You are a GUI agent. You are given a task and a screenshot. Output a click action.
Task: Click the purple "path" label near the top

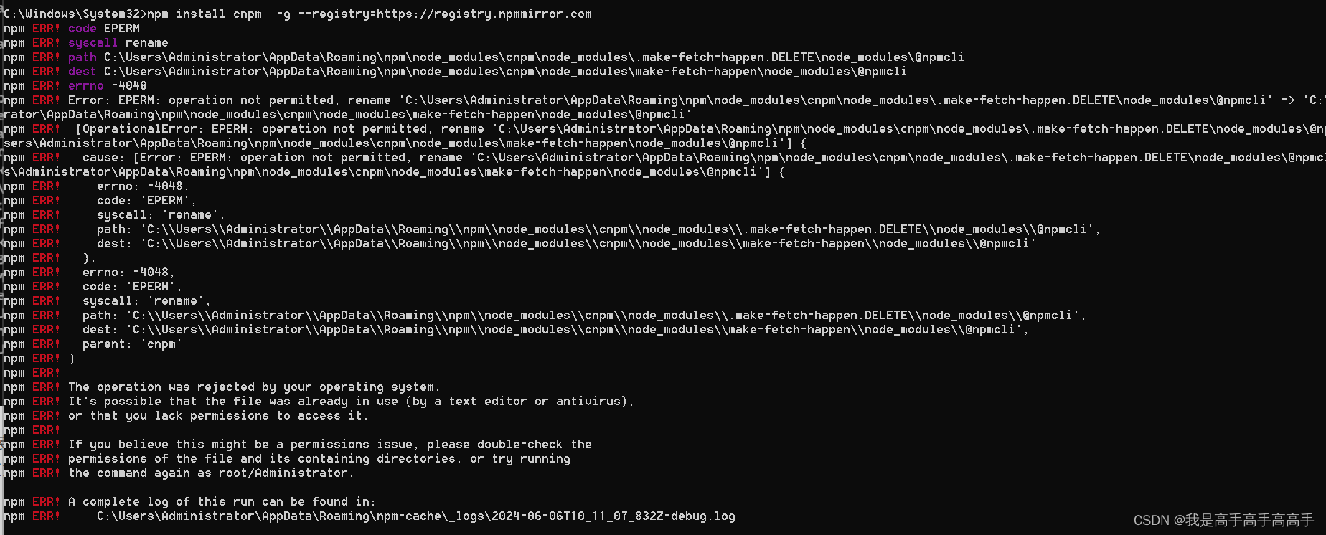82,57
